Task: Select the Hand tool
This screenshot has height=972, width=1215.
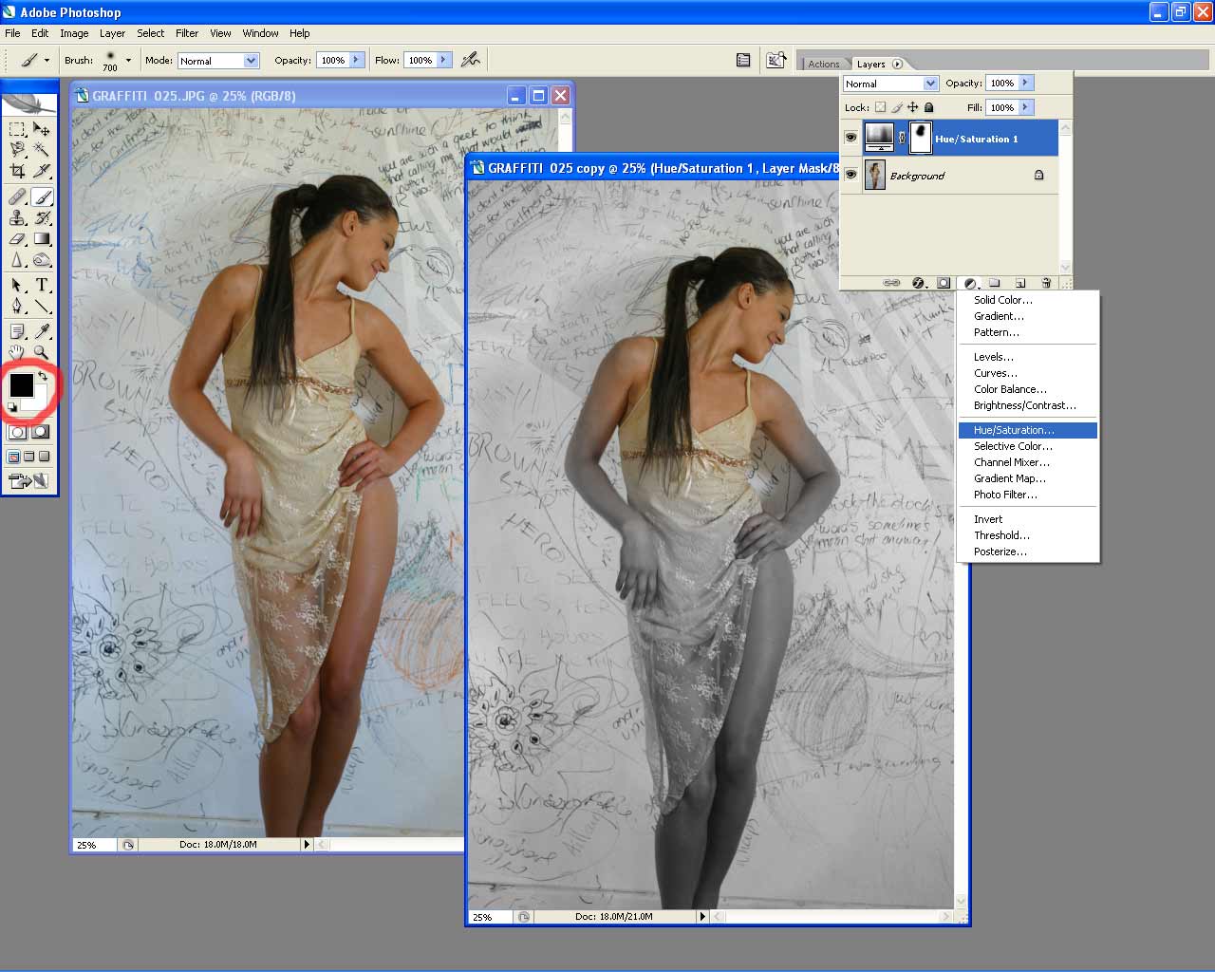Action: [17, 352]
